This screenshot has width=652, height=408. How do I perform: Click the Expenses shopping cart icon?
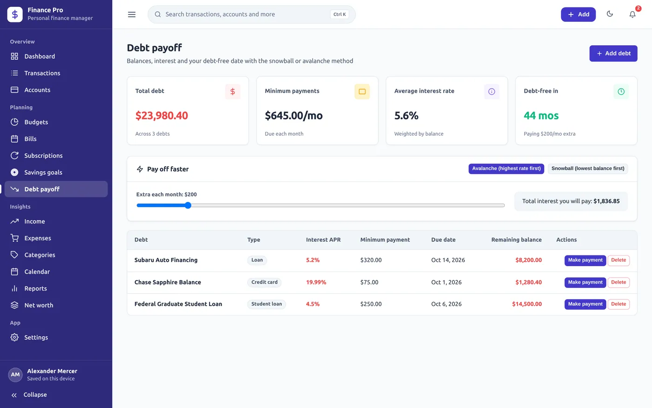pyautogui.click(x=14, y=238)
